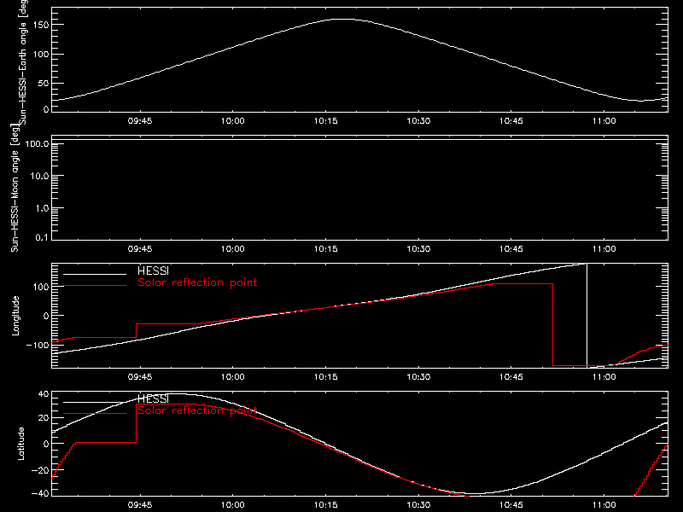
Task: Click the red vertical drop in the Longitude plot
Action: 552,324
